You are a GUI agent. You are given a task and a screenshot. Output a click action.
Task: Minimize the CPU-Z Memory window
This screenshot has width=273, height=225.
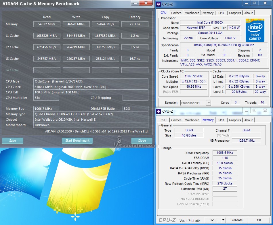247,110
